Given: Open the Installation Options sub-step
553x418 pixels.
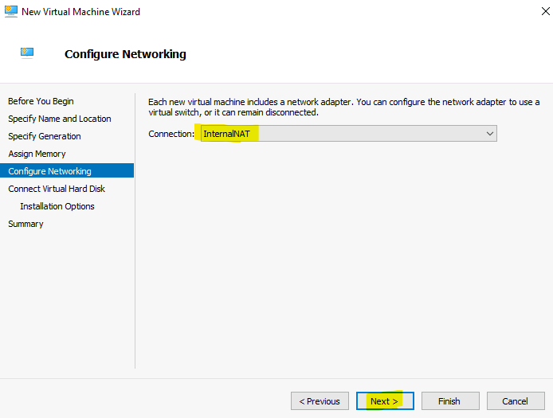Looking at the screenshot, I should pos(57,206).
